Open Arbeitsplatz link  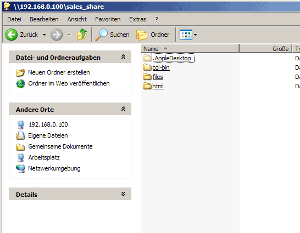pos(44,157)
